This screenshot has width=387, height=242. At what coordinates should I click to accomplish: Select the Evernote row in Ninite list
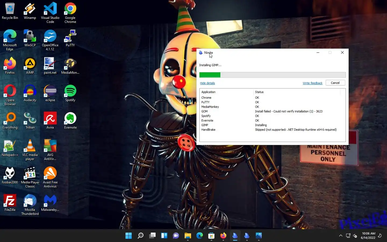point(273,120)
